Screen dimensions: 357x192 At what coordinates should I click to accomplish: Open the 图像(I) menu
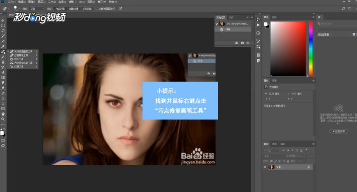pos(32,2)
